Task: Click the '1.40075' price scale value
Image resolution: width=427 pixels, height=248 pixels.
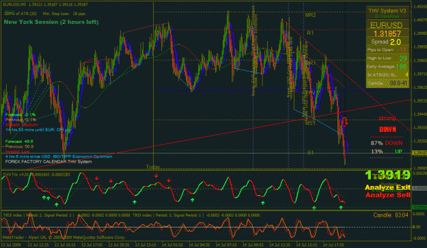Action: (420, 20)
